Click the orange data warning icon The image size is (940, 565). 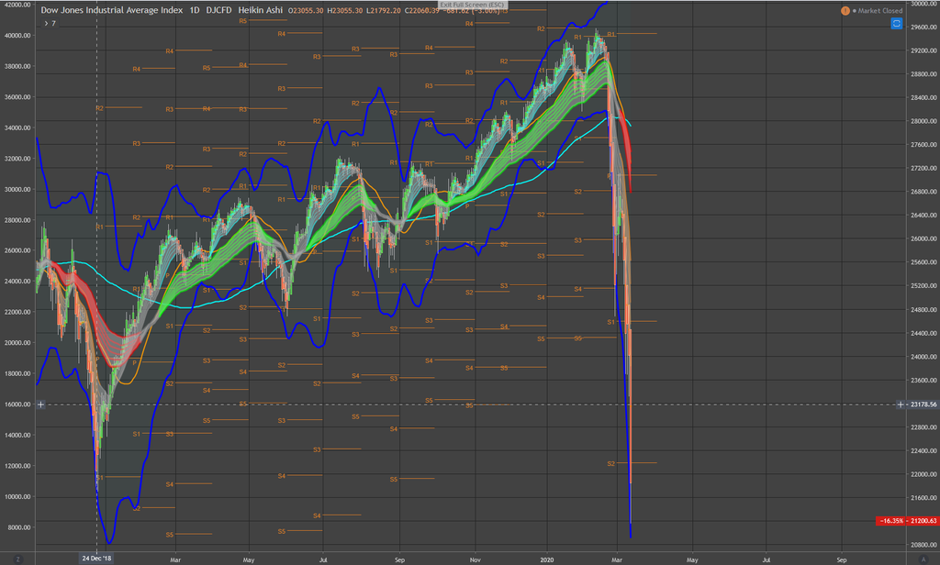[x=845, y=11]
